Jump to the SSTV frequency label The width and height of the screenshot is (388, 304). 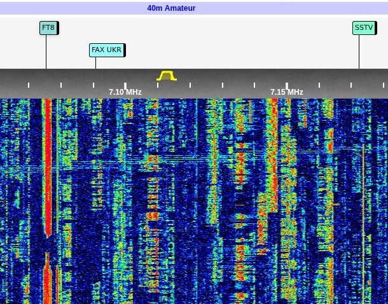coord(364,28)
